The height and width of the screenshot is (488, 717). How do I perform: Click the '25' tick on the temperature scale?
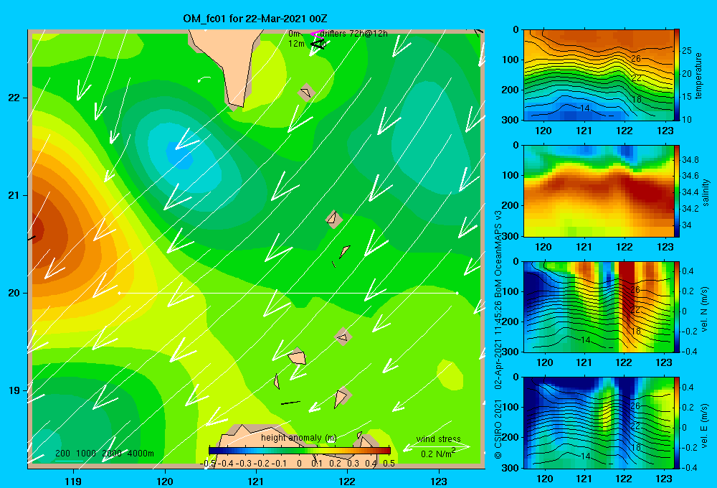tap(687, 51)
